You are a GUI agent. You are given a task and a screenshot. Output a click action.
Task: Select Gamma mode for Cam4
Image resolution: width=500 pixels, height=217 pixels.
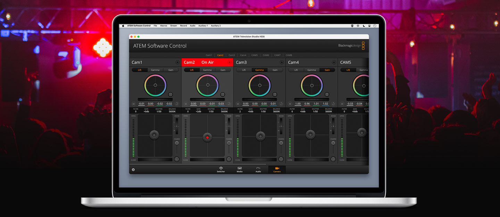(311, 70)
